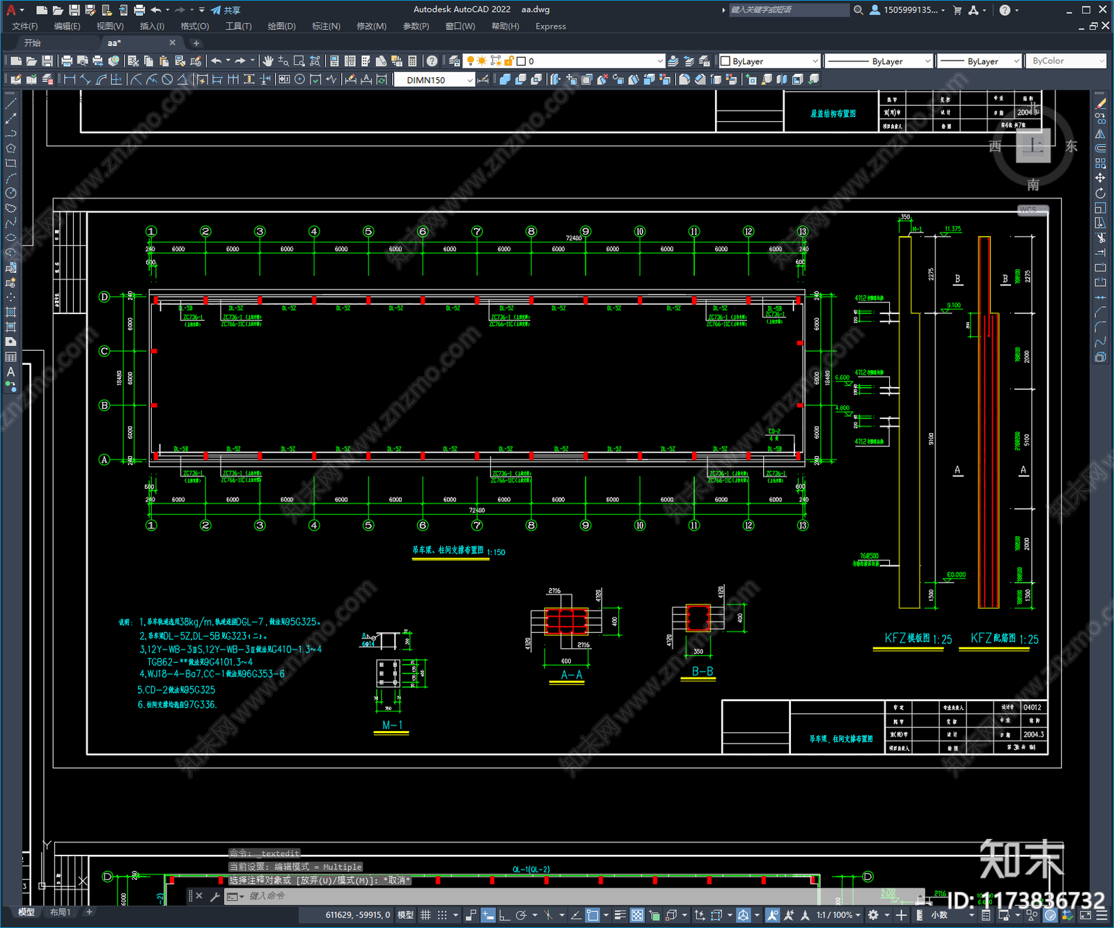Toggle the drawing grid display in status bar
This screenshot has width=1114, height=928.
(x=425, y=915)
